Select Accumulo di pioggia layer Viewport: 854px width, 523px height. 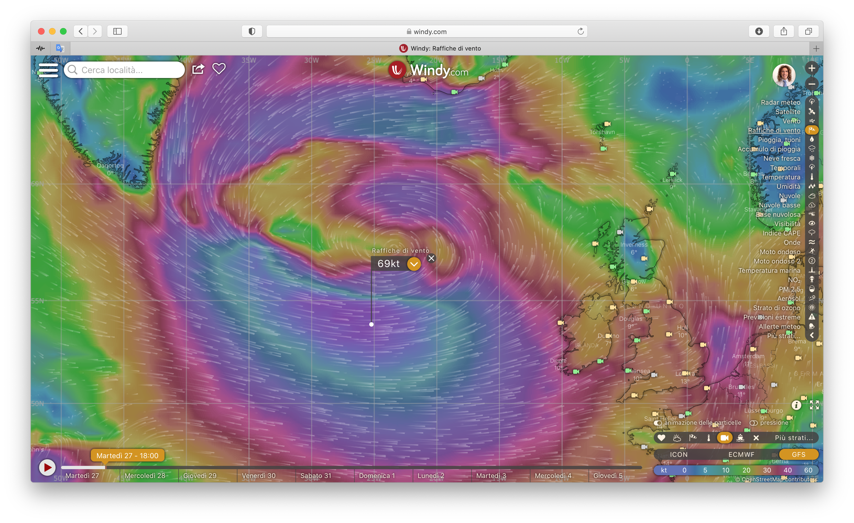[x=769, y=149]
